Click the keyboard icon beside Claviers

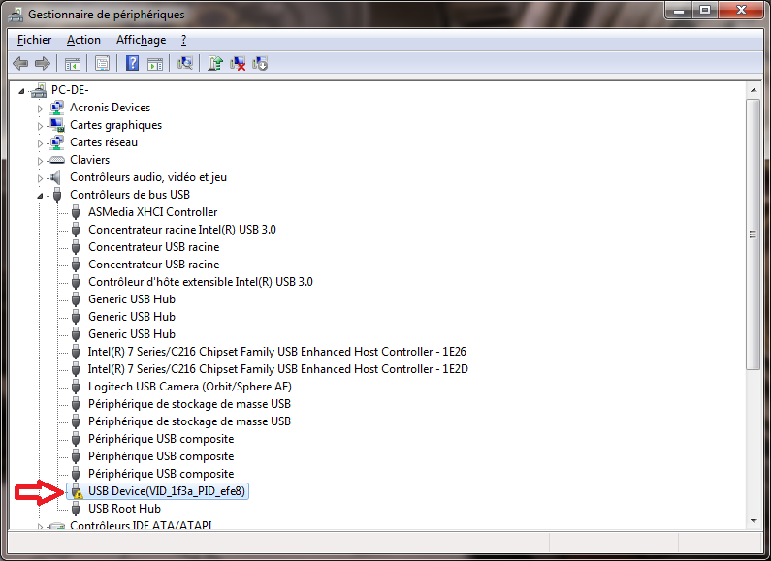(x=57, y=160)
